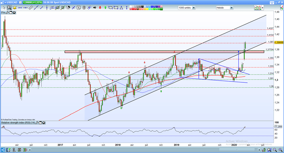The width and height of the screenshot is (284, 153).
Task: Select the long trend line tool
Action: pyautogui.click(x=36, y=8)
